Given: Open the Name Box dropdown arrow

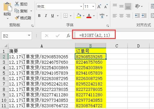Looking at the screenshot, I should pyautogui.click(x=29, y=35).
